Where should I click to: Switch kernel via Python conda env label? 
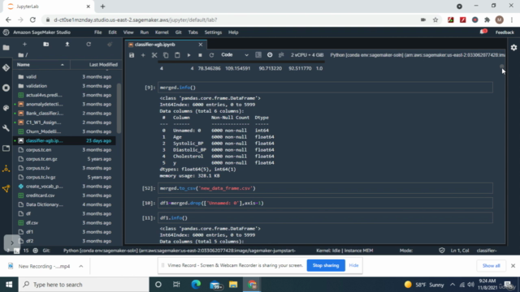(x=417, y=55)
